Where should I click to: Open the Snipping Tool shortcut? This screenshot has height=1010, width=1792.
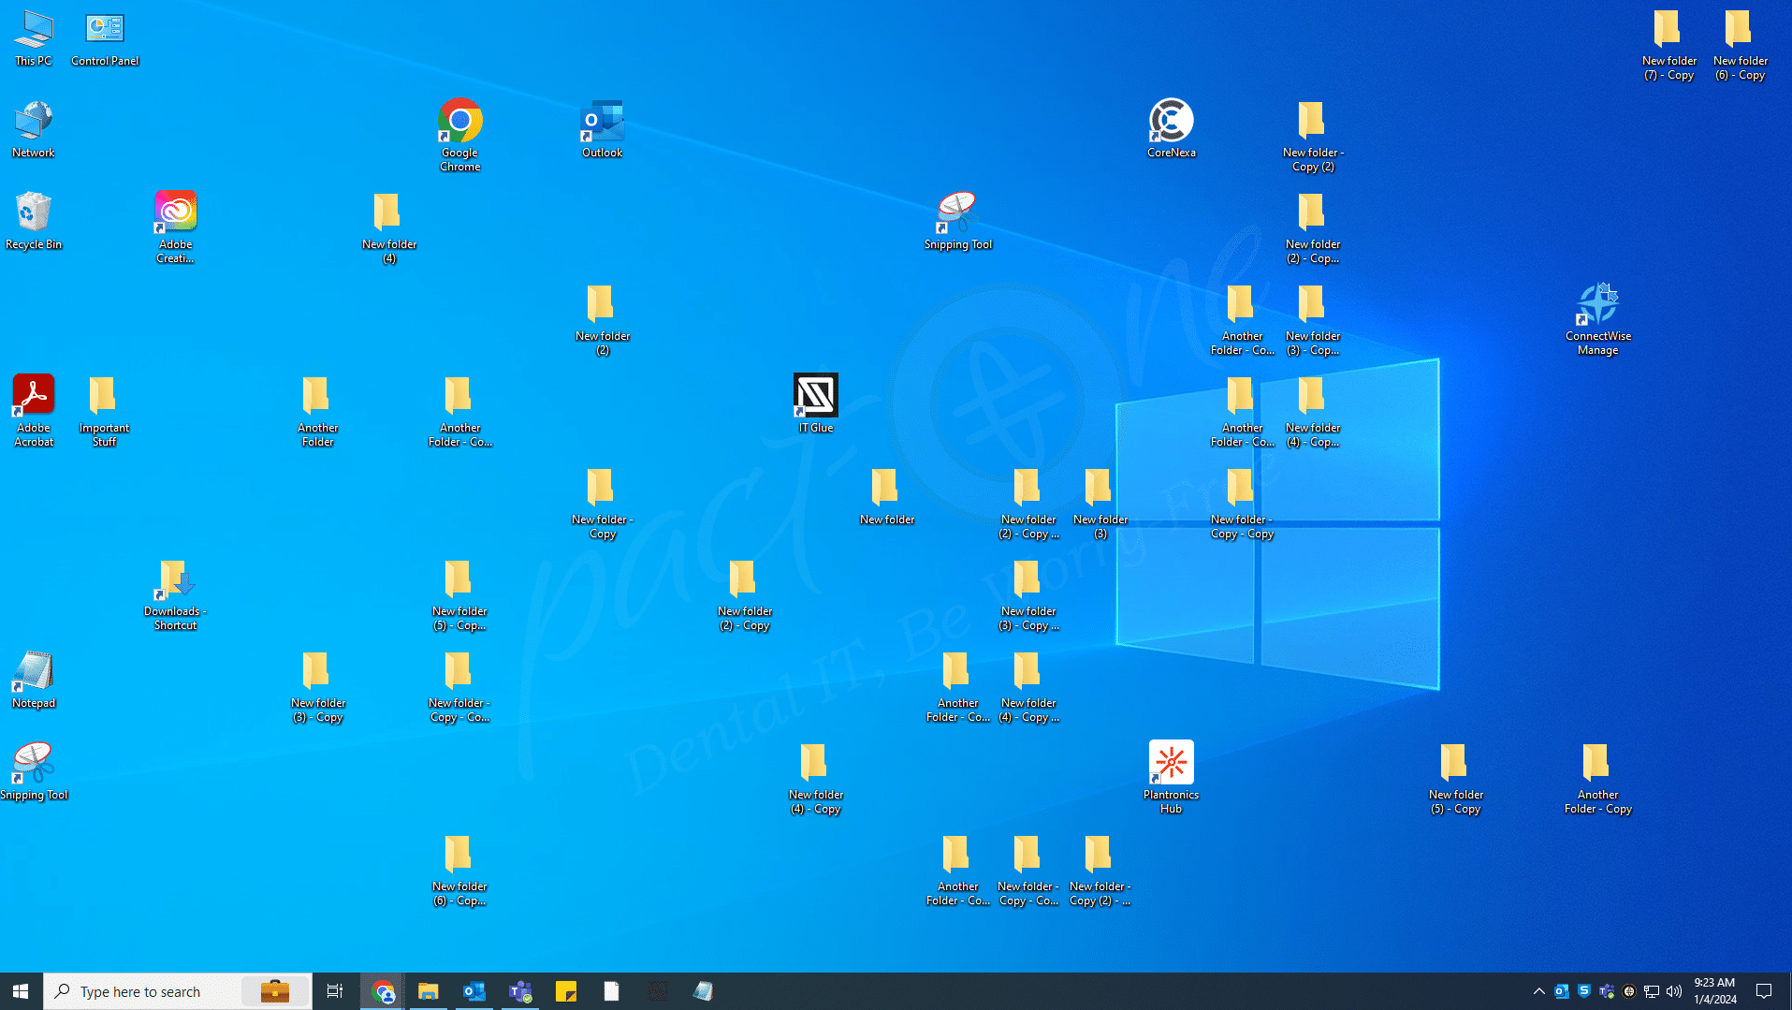[35, 760]
